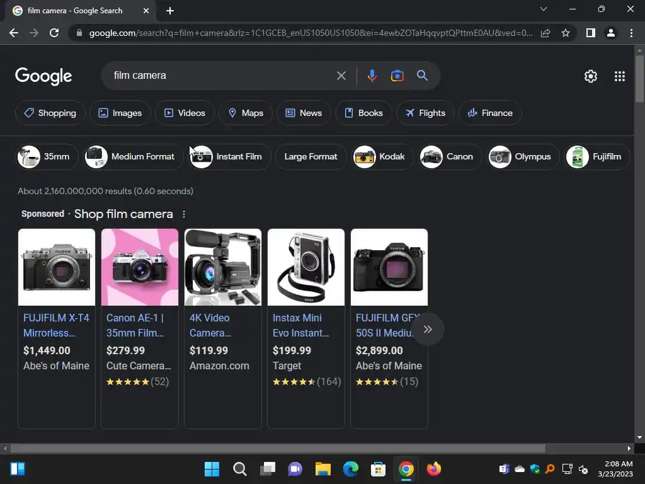Click the 4K camcorder product image
The height and width of the screenshot is (484, 645).
[223, 267]
